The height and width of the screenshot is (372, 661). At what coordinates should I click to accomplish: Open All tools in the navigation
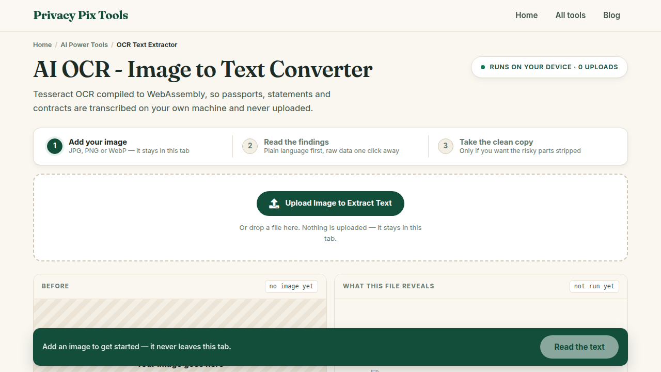570,16
